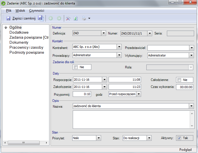
Task: Expand the Priorytet dropdown
Action: coord(99,138)
